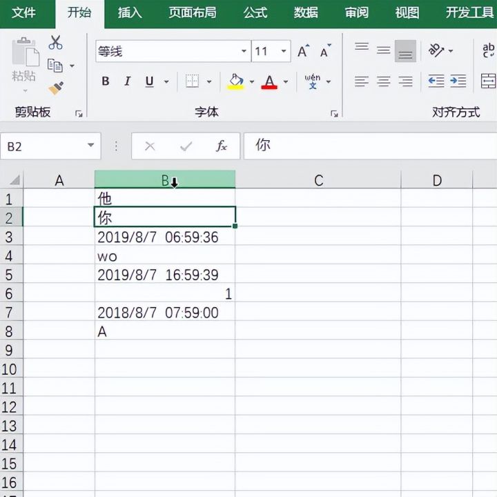The image size is (497, 497).
Task: Toggle Underline formatting
Action: coord(149,81)
